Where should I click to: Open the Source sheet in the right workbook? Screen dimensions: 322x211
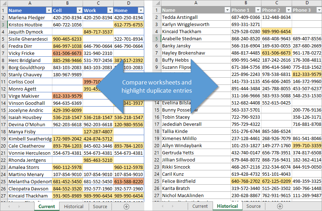tap(254, 206)
